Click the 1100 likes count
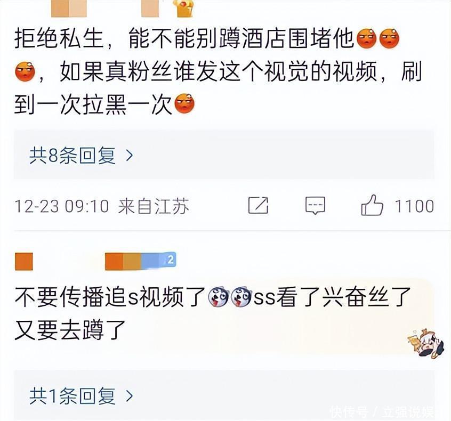Screen dimensions: 451x421 414,206
